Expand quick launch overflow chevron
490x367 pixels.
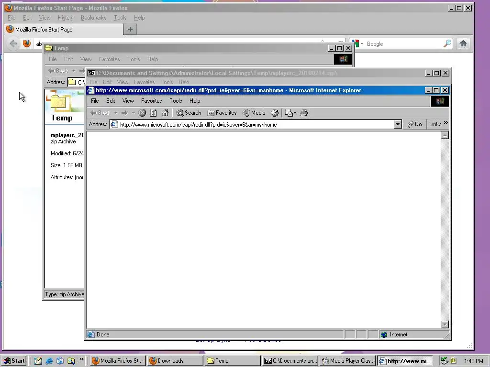[81, 359]
